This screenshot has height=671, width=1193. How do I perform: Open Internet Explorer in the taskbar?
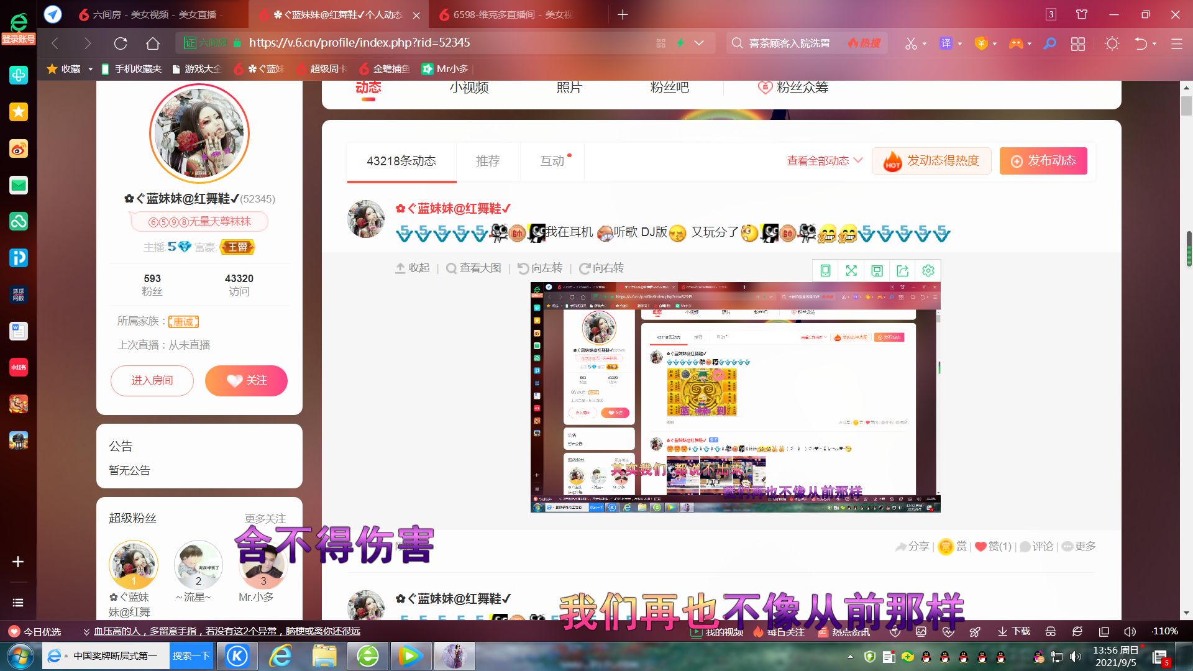tap(281, 656)
